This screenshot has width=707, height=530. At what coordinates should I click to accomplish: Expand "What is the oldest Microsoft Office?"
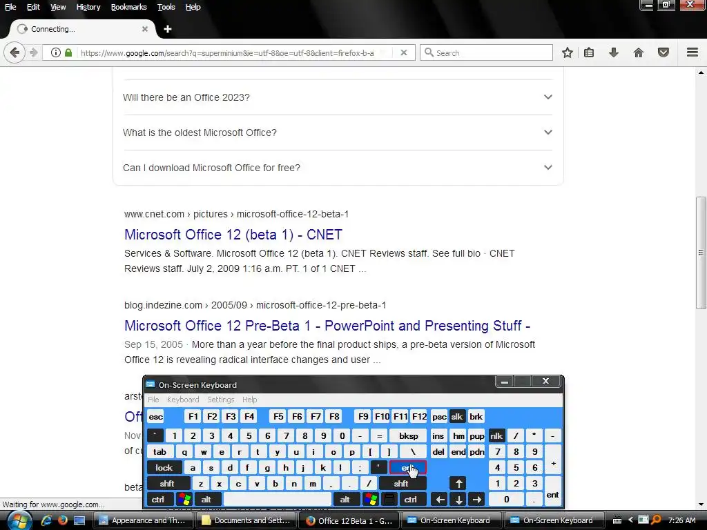[337, 132]
